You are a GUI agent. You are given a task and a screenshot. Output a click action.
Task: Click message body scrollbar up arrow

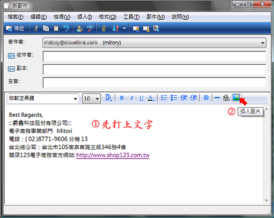coord(267,109)
